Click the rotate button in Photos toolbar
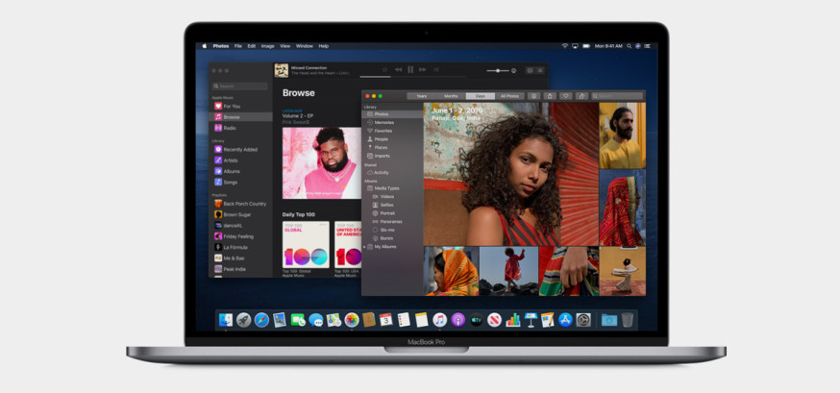This screenshot has height=393, width=840. (x=581, y=96)
